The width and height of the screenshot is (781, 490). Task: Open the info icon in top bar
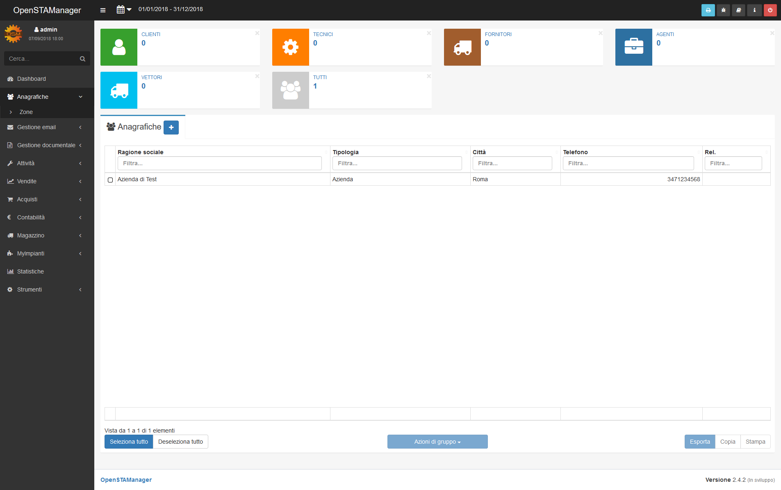754,10
